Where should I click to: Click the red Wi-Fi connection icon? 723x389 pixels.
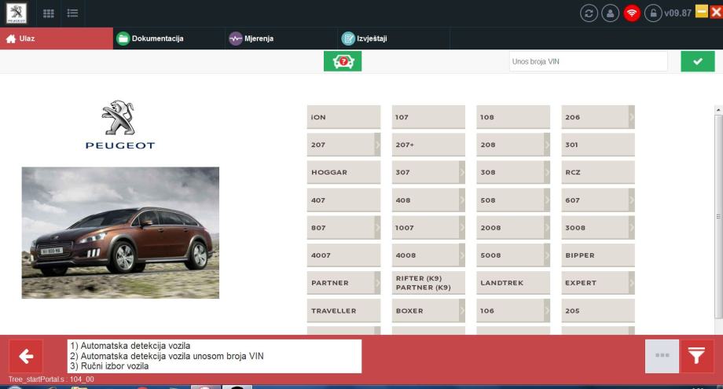(x=632, y=13)
